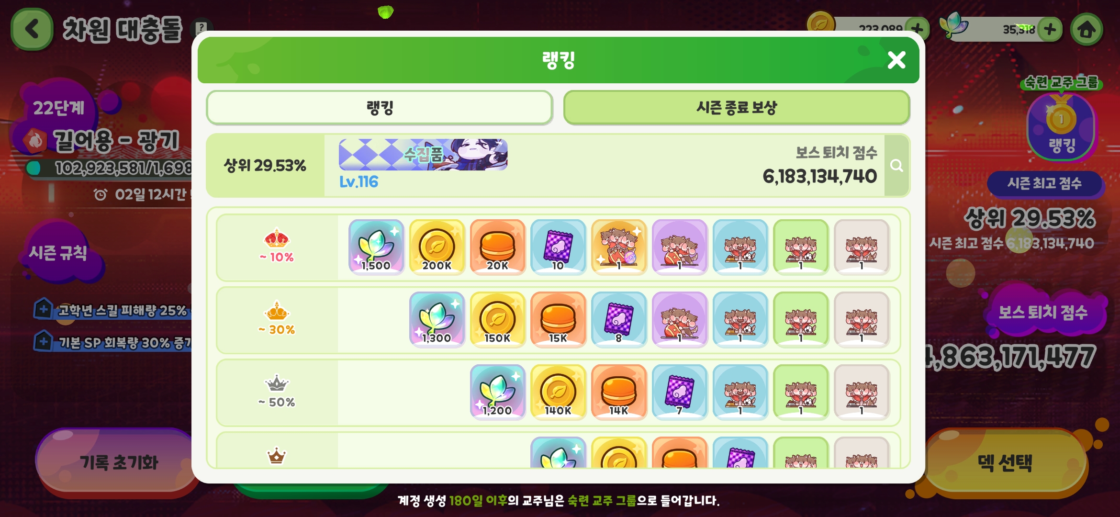Open the home icon button
This screenshot has height=517, width=1120.
pos(1086,30)
